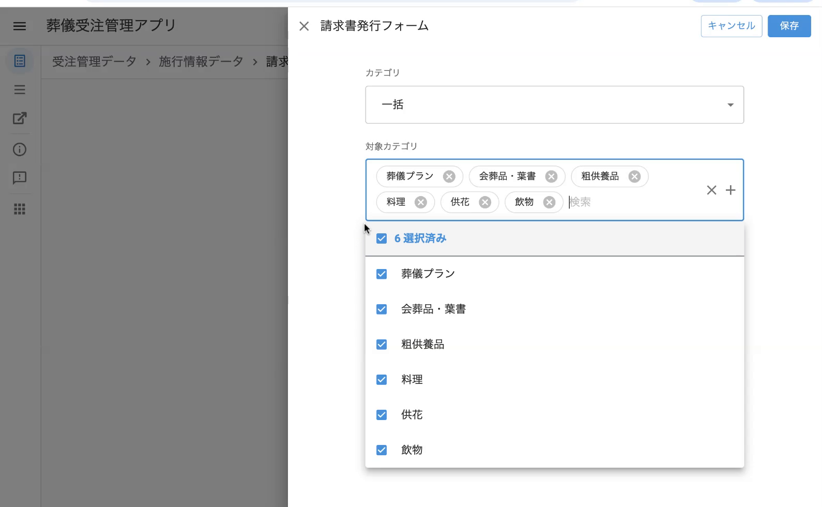
Task: Uncheck the 会葬品・葉書 checkbox
Action: (x=382, y=309)
